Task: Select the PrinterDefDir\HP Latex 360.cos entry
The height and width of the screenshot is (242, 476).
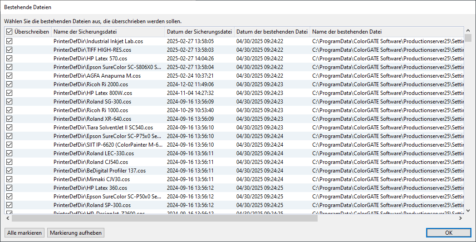Action: coord(90,188)
